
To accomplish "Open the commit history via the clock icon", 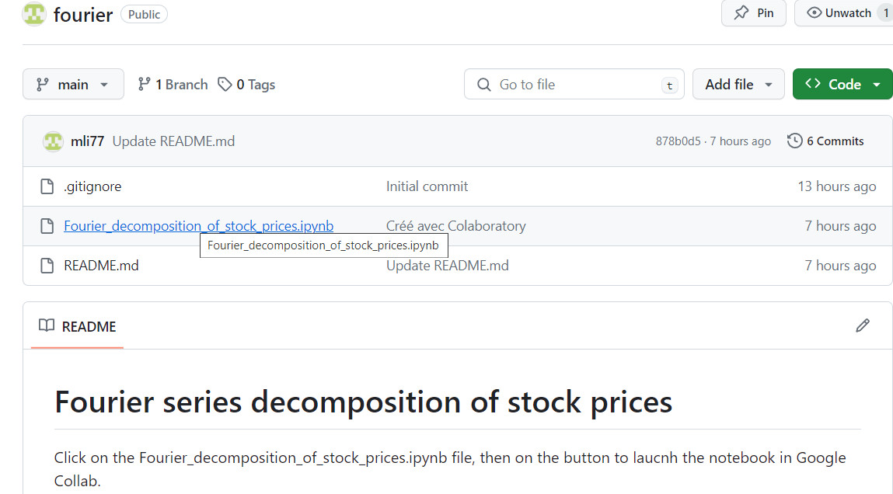I will (794, 141).
